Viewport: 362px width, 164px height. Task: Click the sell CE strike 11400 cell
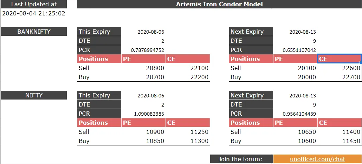[351, 132]
